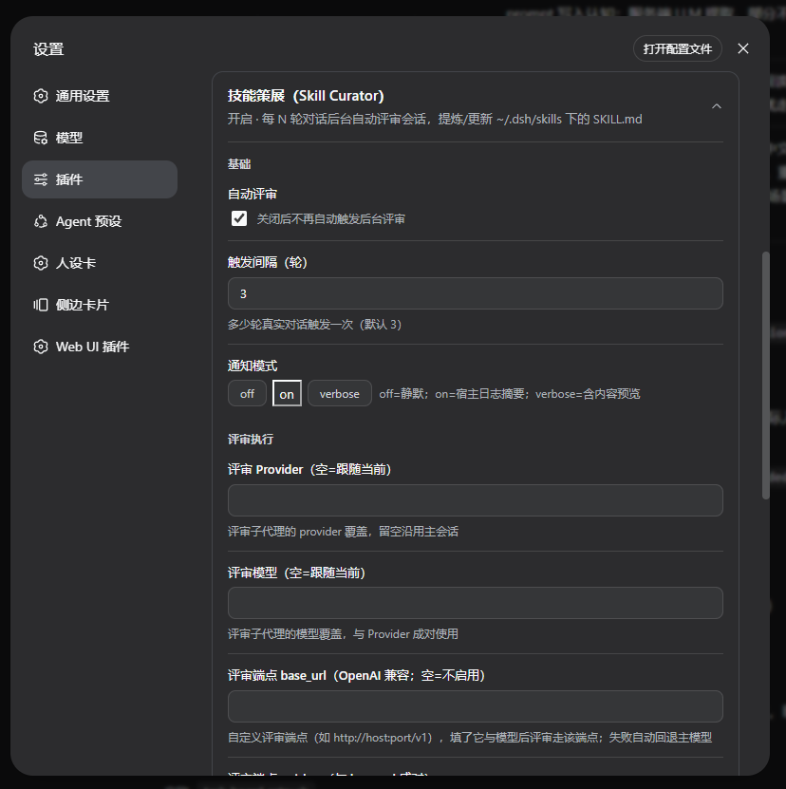Go to Agent 预设 settings

click(x=100, y=221)
